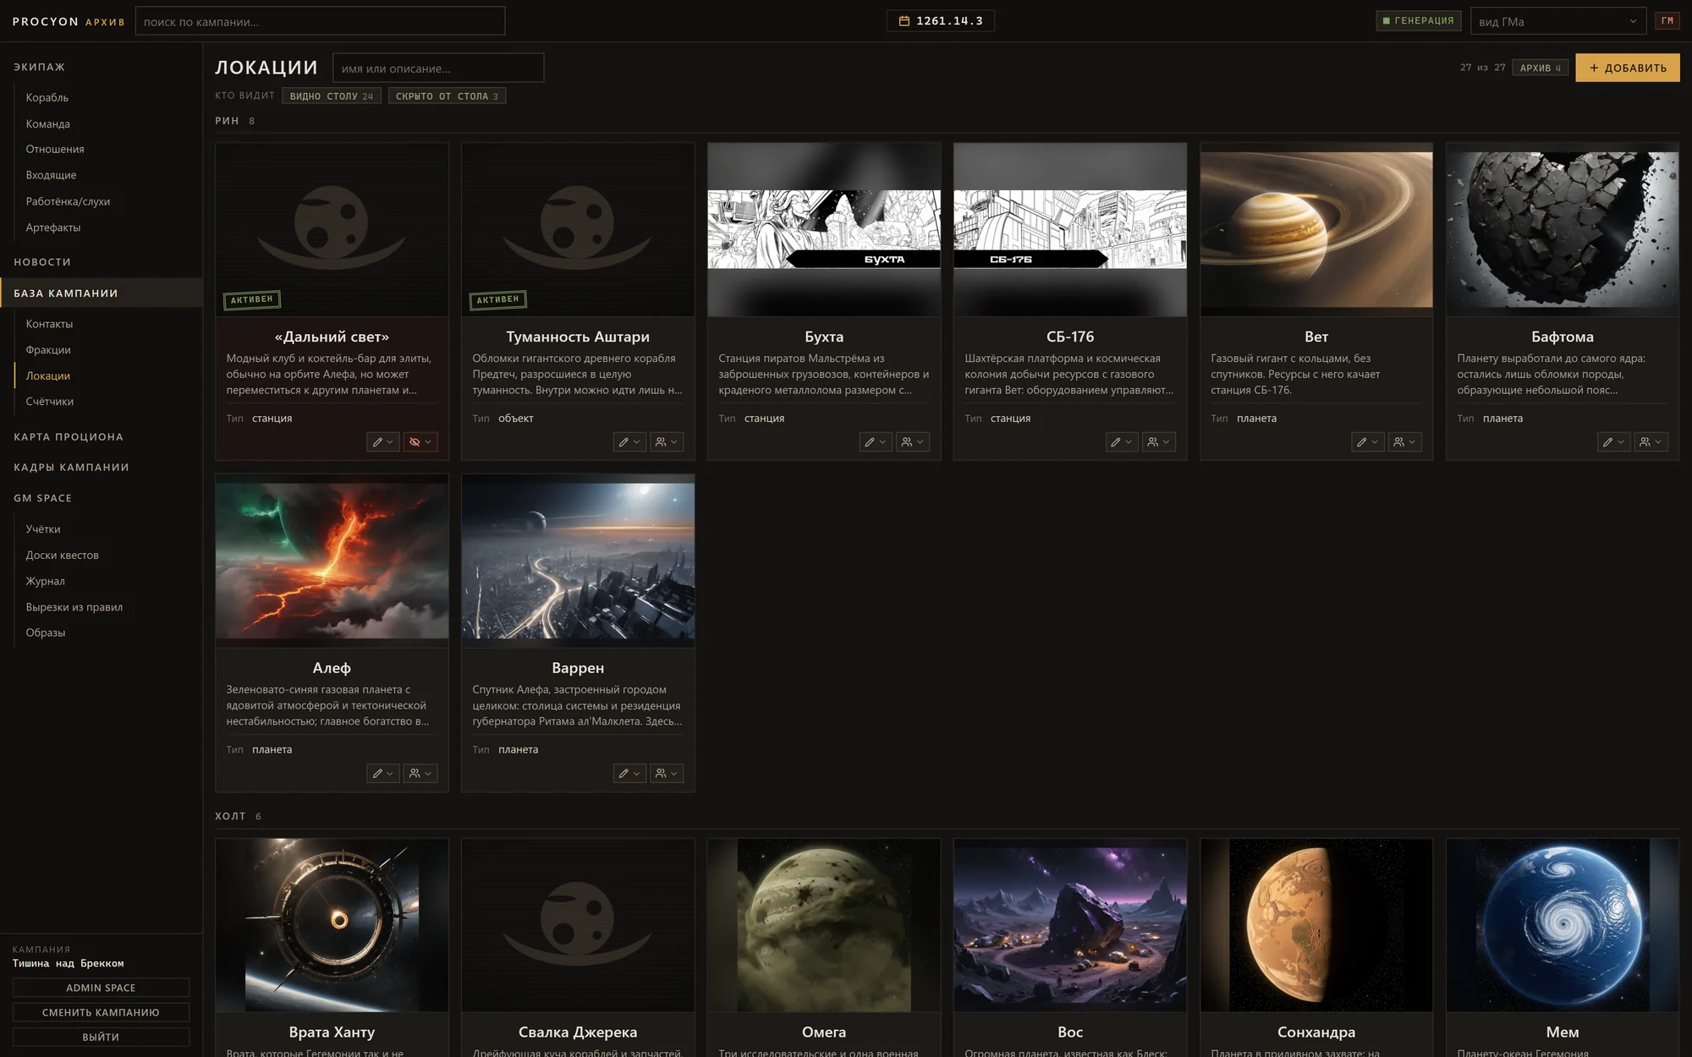Viewport: 1692px width, 1057px height.
Task: Click edit pencil on Бафтома card
Action: 1614,442
